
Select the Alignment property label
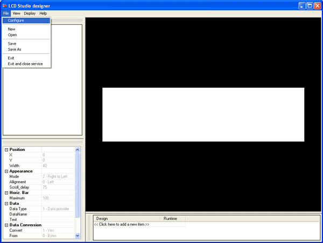[x=18, y=182]
